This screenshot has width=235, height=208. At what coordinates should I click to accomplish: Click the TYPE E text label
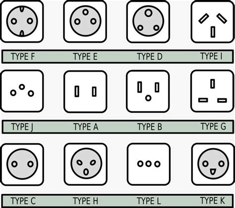point(85,57)
